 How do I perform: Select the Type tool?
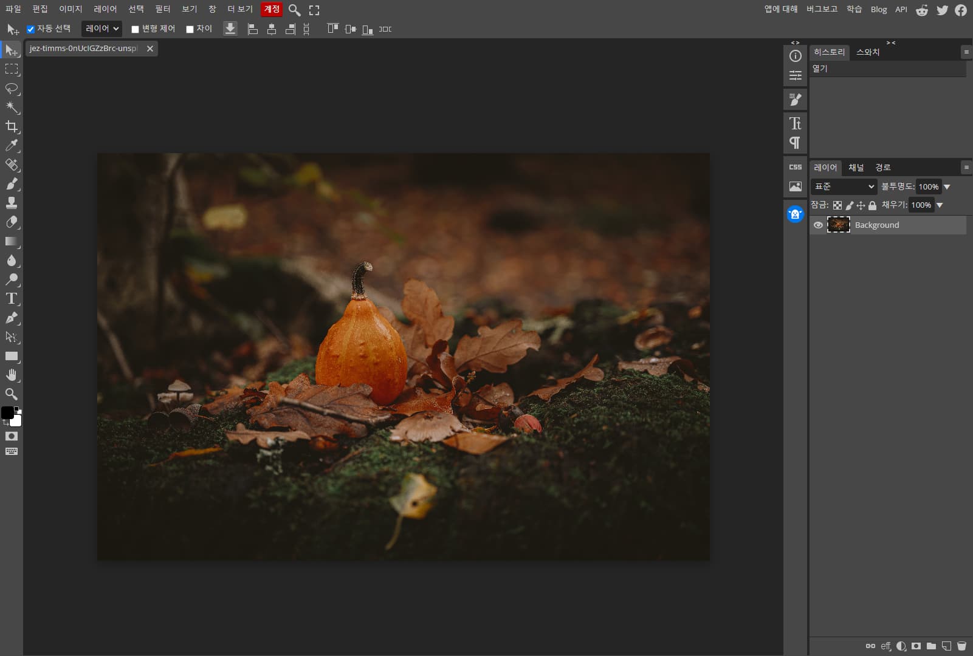click(x=12, y=298)
